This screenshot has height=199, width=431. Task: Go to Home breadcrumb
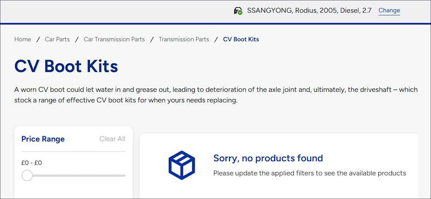coord(23,39)
